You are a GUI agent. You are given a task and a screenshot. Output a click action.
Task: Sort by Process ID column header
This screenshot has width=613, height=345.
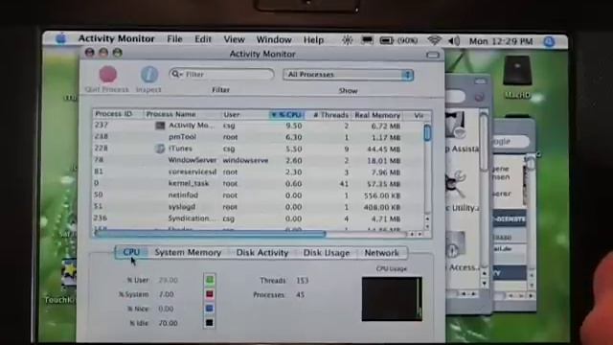point(118,114)
